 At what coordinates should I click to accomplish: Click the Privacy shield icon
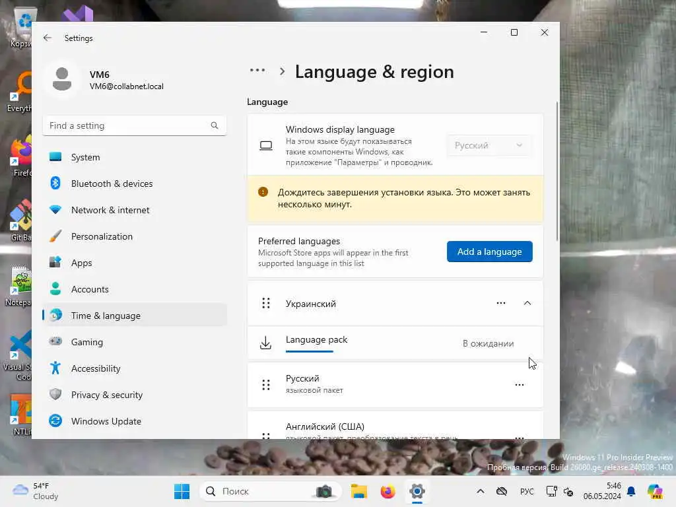click(x=55, y=394)
